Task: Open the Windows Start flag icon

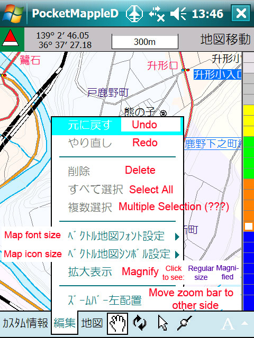Action: pos(13,13)
